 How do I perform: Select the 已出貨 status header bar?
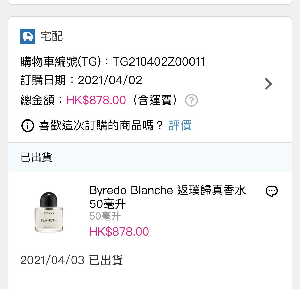150,157
